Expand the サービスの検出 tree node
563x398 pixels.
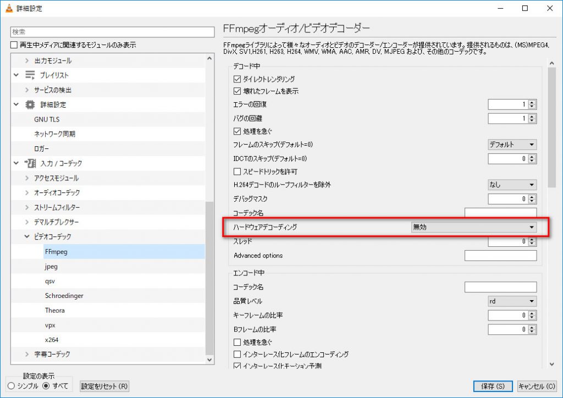(27, 90)
